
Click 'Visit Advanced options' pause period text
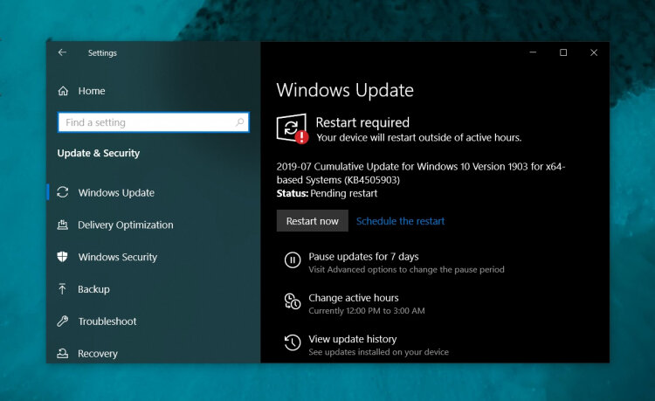[406, 269]
